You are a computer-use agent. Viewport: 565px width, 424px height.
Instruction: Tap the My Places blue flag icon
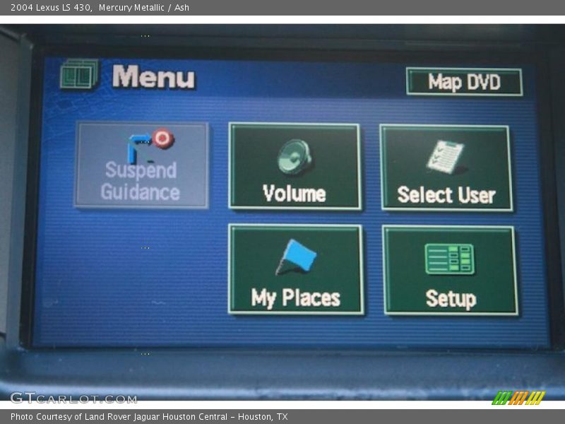(296, 257)
